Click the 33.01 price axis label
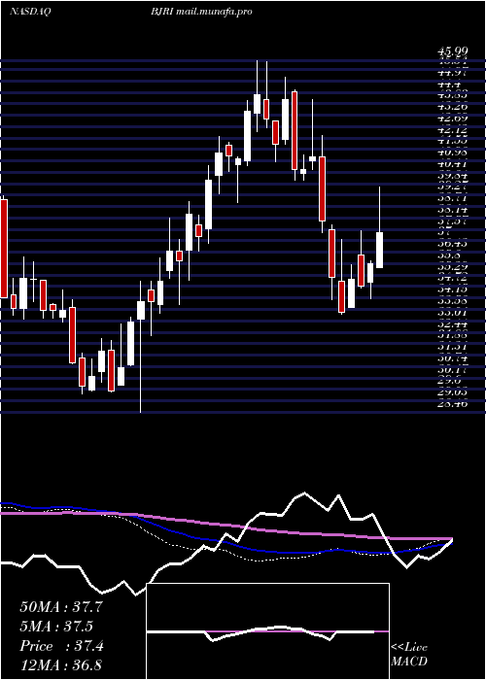 click(452, 313)
